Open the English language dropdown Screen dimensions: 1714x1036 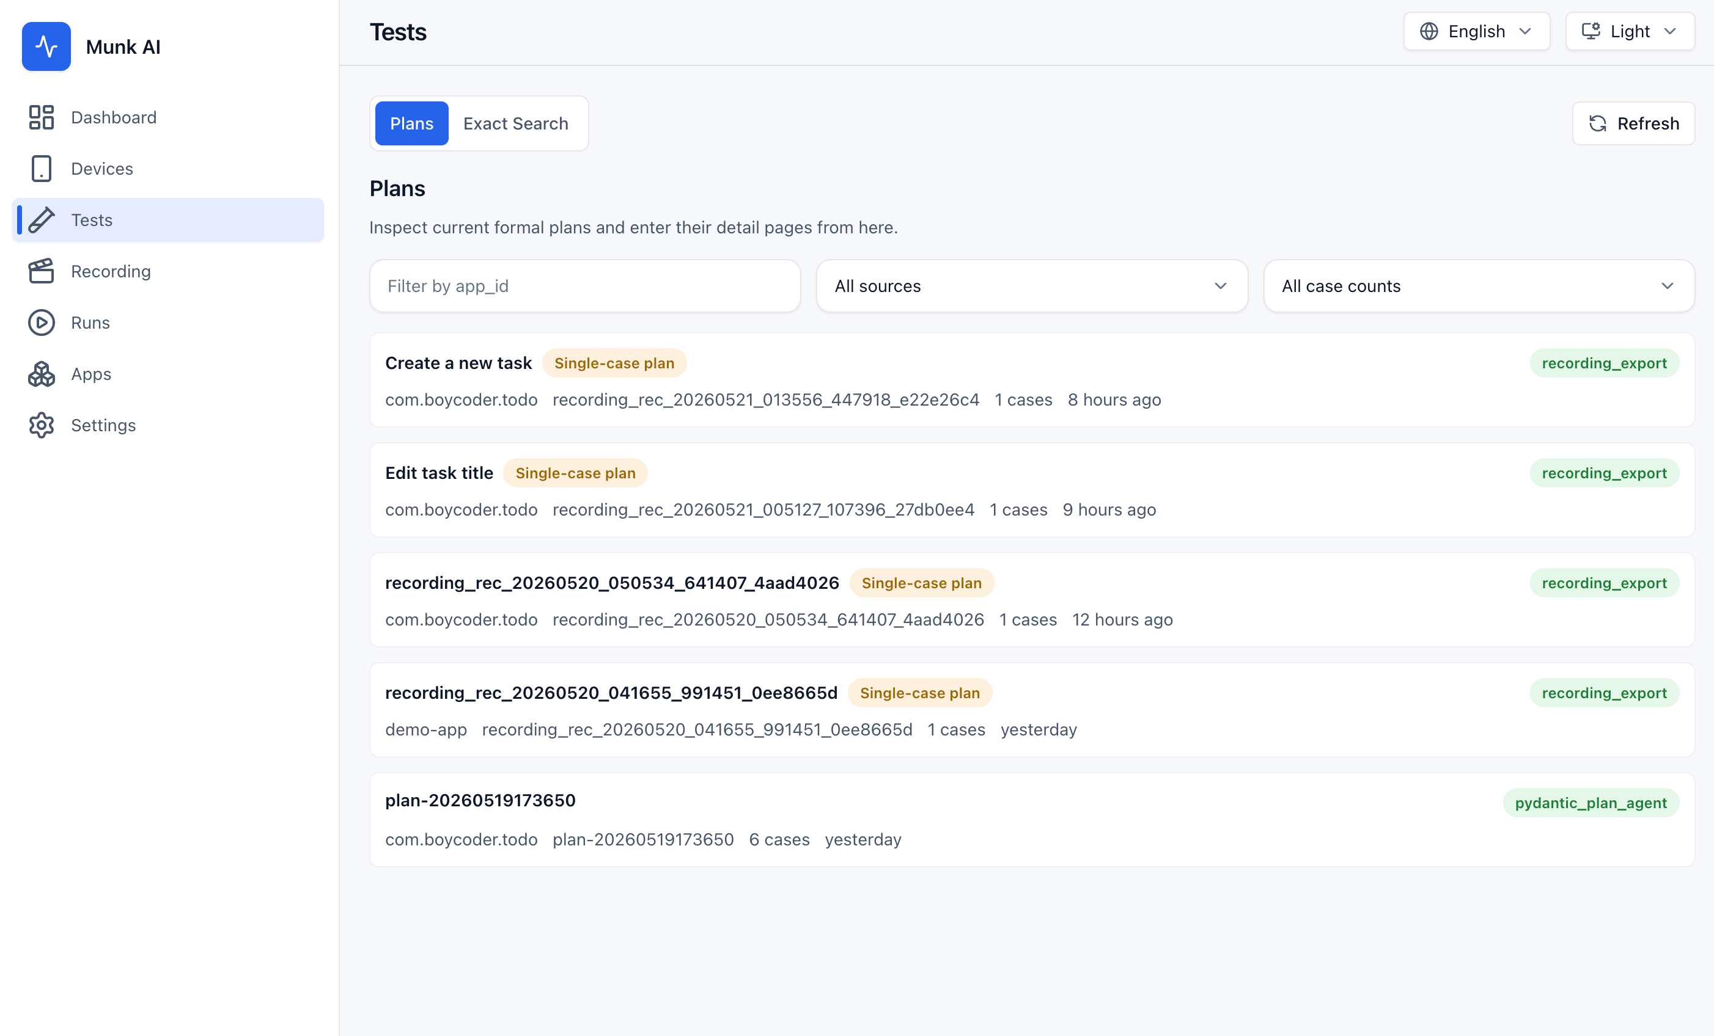(1476, 31)
